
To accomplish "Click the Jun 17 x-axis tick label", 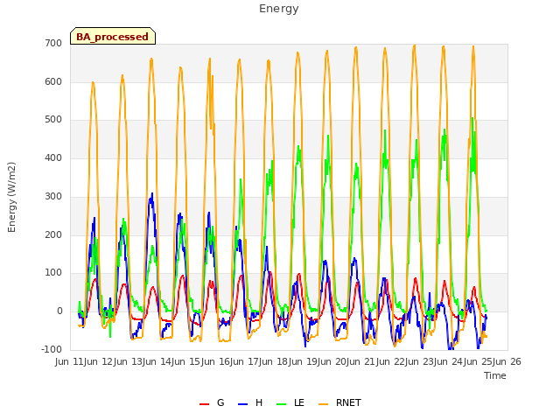I will [244, 361].
